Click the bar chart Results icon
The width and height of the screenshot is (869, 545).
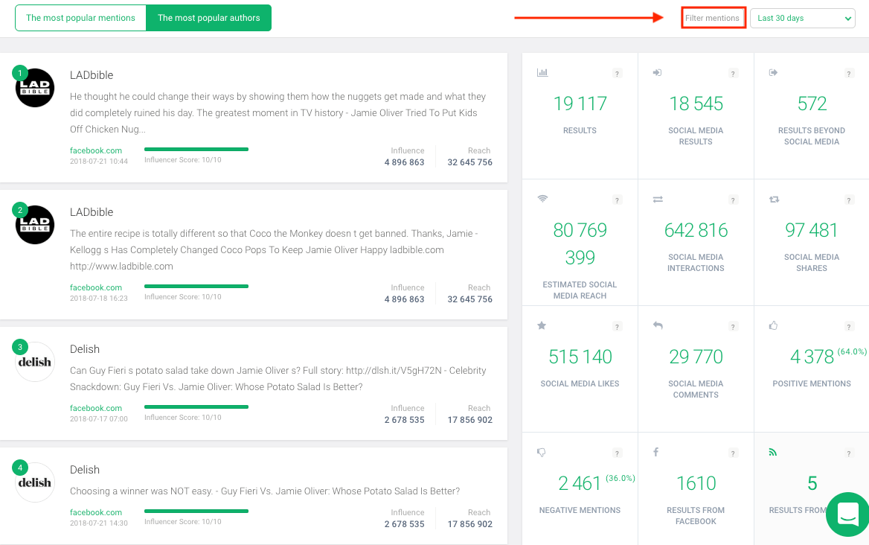(x=542, y=72)
